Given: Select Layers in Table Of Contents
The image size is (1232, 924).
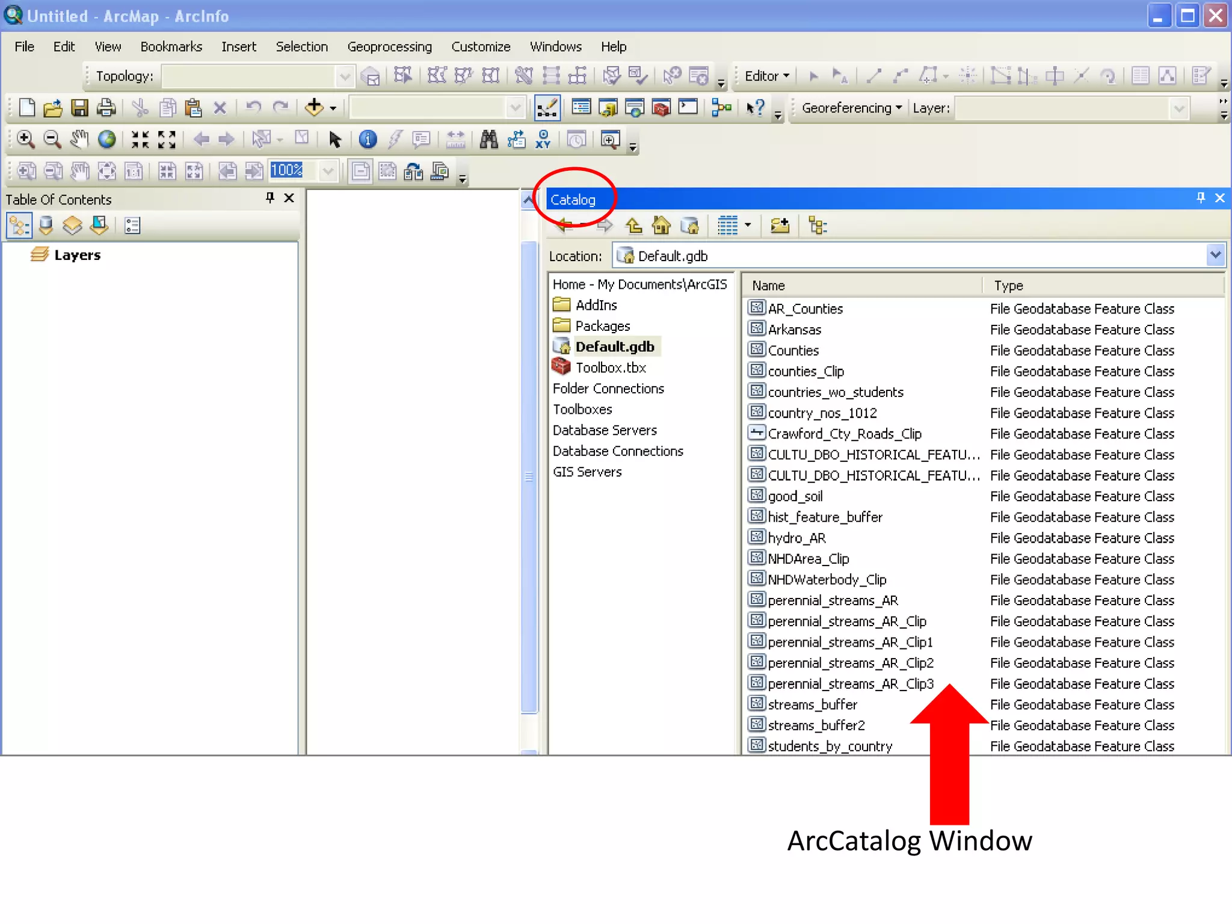Looking at the screenshot, I should (x=77, y=255).
